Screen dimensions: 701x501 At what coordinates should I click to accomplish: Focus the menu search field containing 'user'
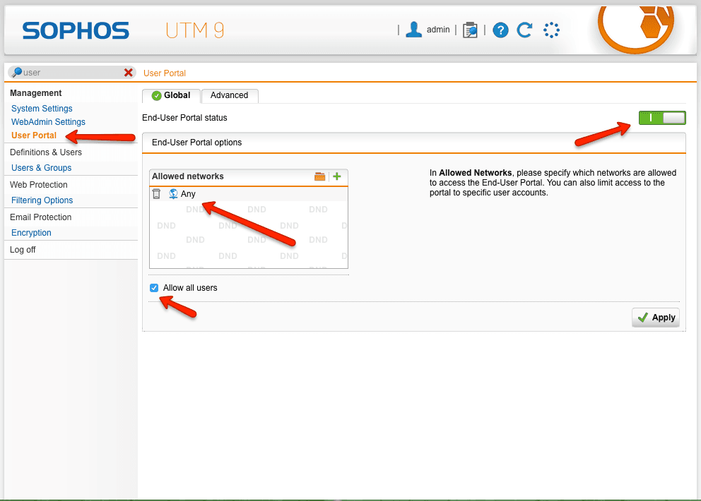coord(71,73)
